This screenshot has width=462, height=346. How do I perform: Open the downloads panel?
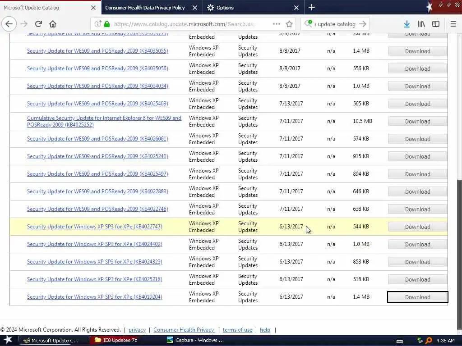[x=407, y=24]
